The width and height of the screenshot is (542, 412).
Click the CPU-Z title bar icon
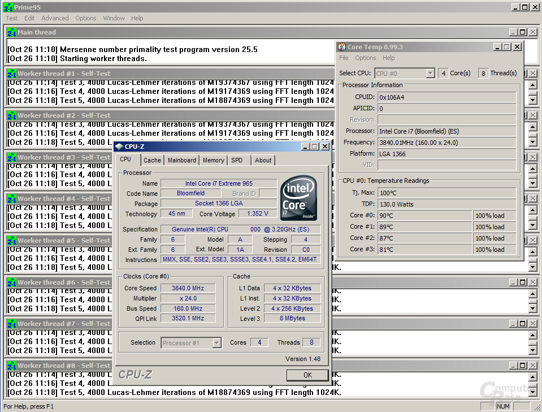[x=119, y=147]
